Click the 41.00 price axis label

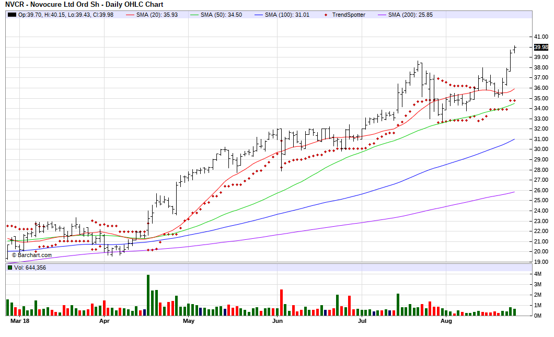point(541,37)
